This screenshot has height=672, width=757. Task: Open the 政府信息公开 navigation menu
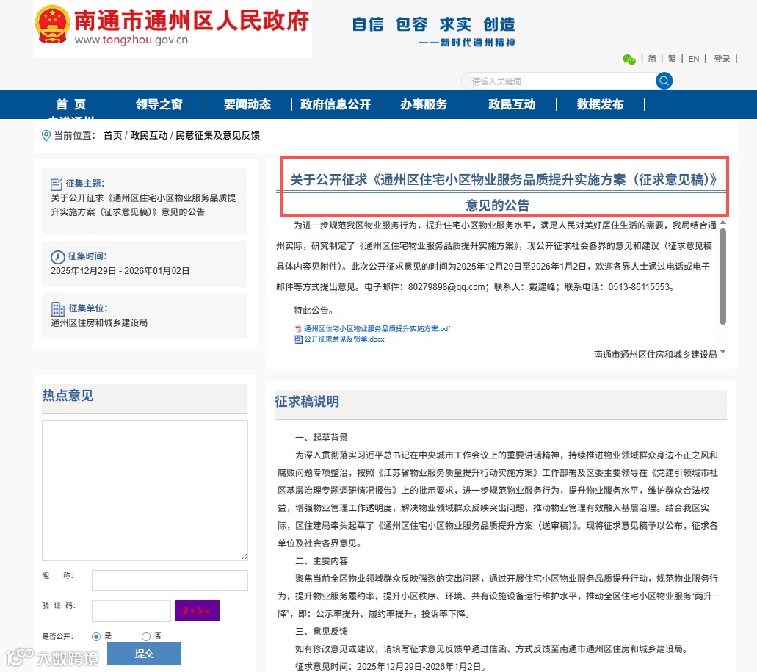tap(336, 104)
